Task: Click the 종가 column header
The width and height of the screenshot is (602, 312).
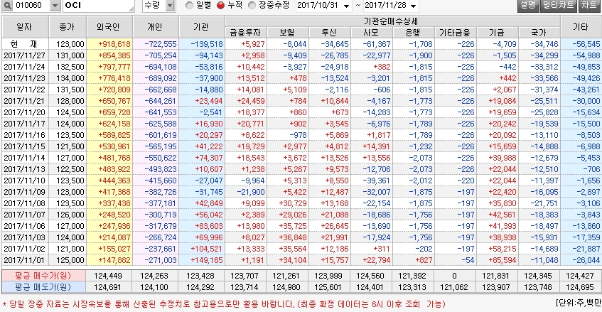Action: 68,27
